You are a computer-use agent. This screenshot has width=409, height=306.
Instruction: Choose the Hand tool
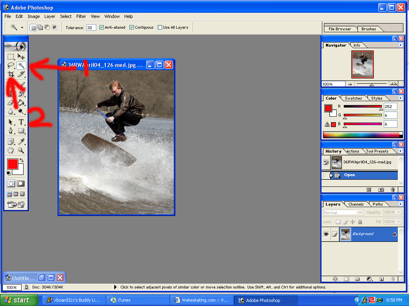tap(11, 150)
